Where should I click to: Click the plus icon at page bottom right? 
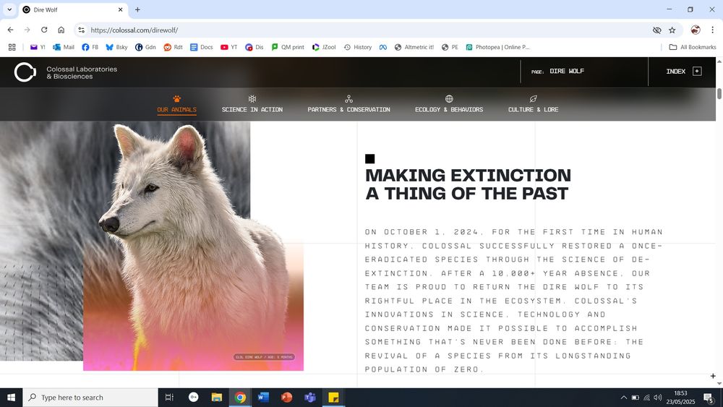click(x=713, y=376)
